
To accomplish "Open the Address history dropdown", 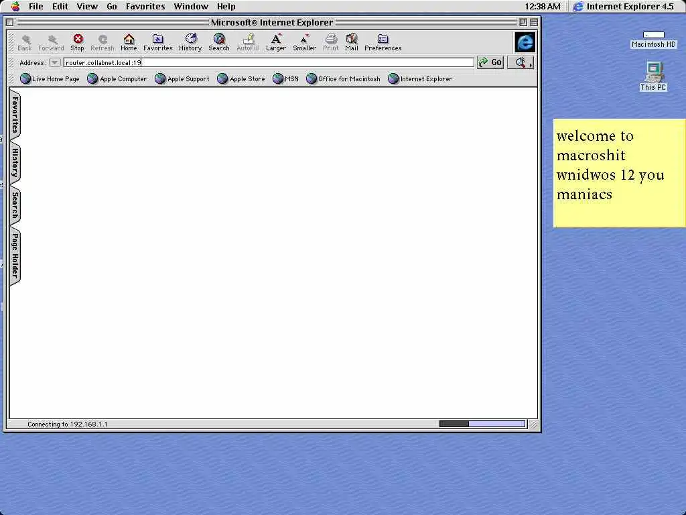I will click(x=55, y=62).
